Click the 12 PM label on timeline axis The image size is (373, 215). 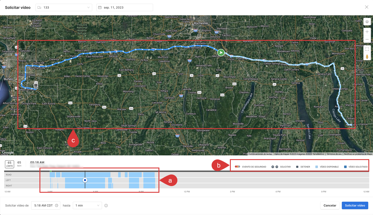tap(186, 192)
